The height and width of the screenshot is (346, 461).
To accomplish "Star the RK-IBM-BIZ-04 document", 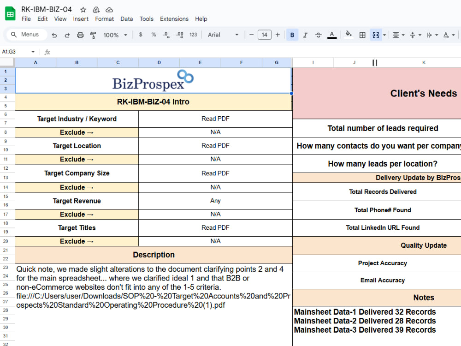I will coord(83,10).
